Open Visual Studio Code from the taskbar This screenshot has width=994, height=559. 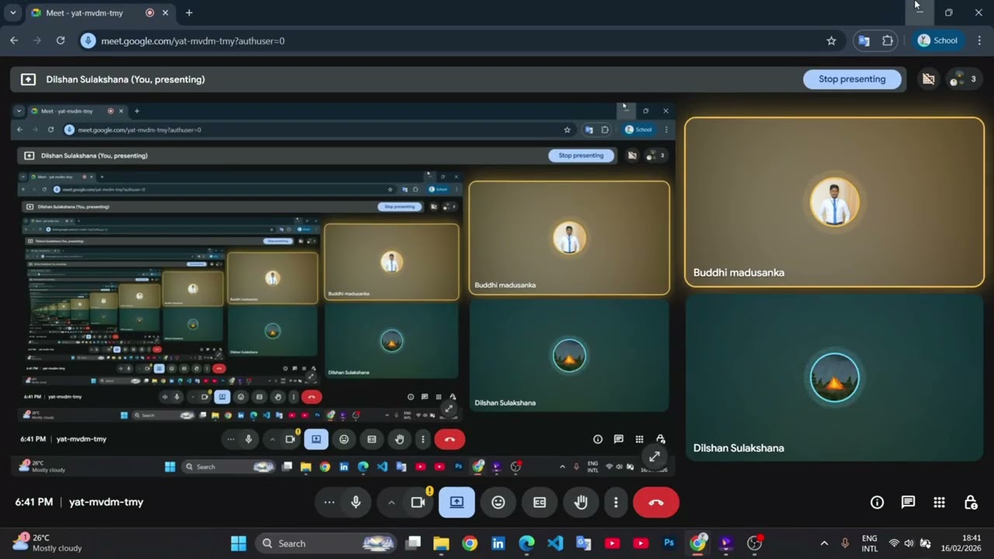click(555, 543)
